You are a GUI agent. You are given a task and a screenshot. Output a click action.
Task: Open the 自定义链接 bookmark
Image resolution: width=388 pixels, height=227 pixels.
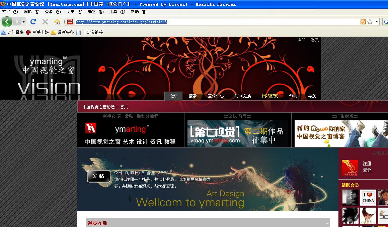(x=90, y=32)
